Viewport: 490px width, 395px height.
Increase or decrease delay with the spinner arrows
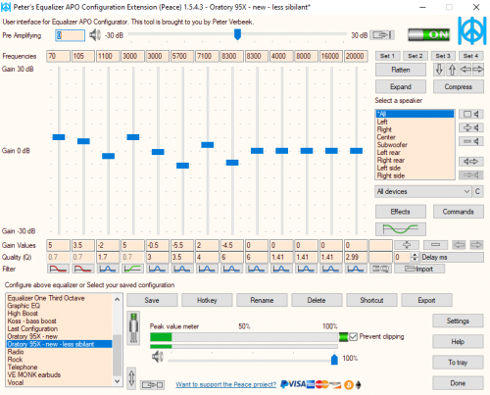pos(415,257)
